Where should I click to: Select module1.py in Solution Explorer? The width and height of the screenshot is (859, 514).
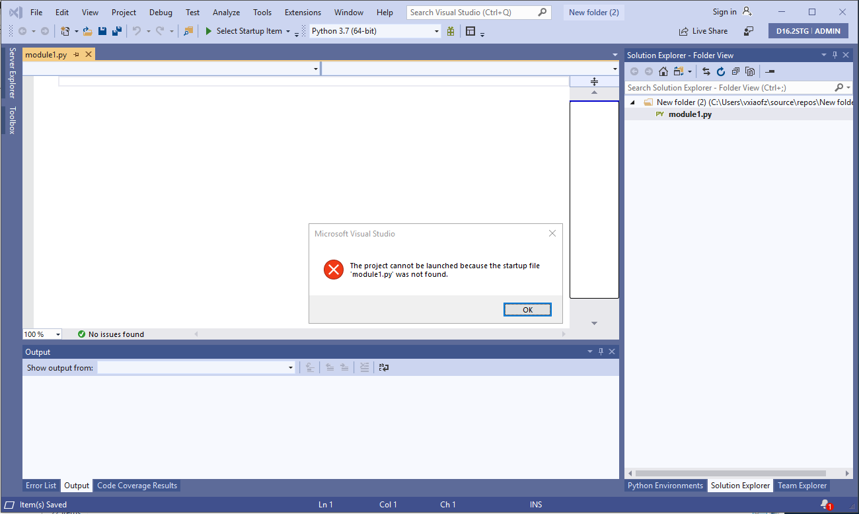point(690,114)
